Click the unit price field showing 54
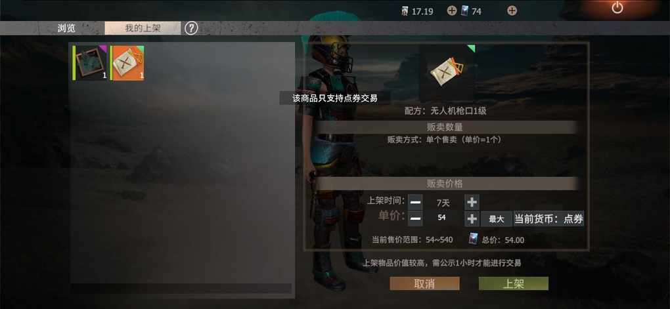 (442, 218)
